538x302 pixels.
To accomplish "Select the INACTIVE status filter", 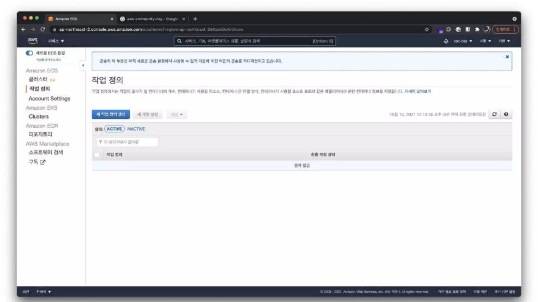I will pyautogui.click(x=136, y=129).
